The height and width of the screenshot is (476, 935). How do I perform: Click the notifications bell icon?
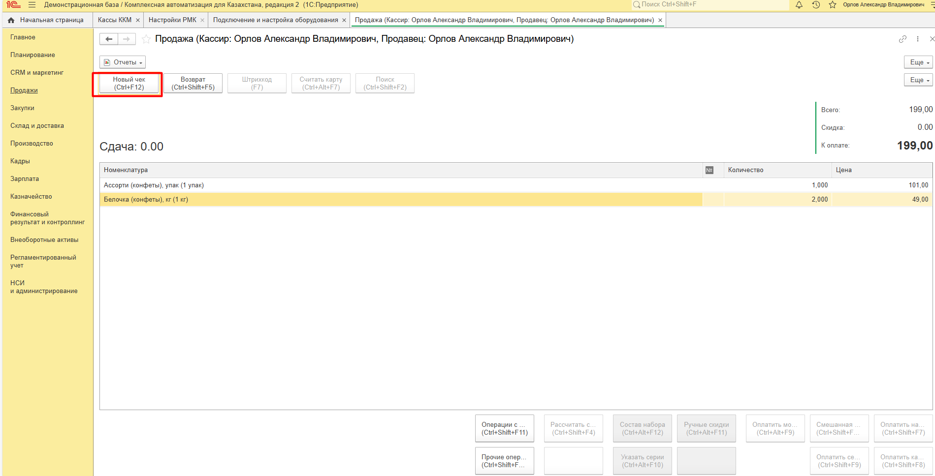(799, 5)
